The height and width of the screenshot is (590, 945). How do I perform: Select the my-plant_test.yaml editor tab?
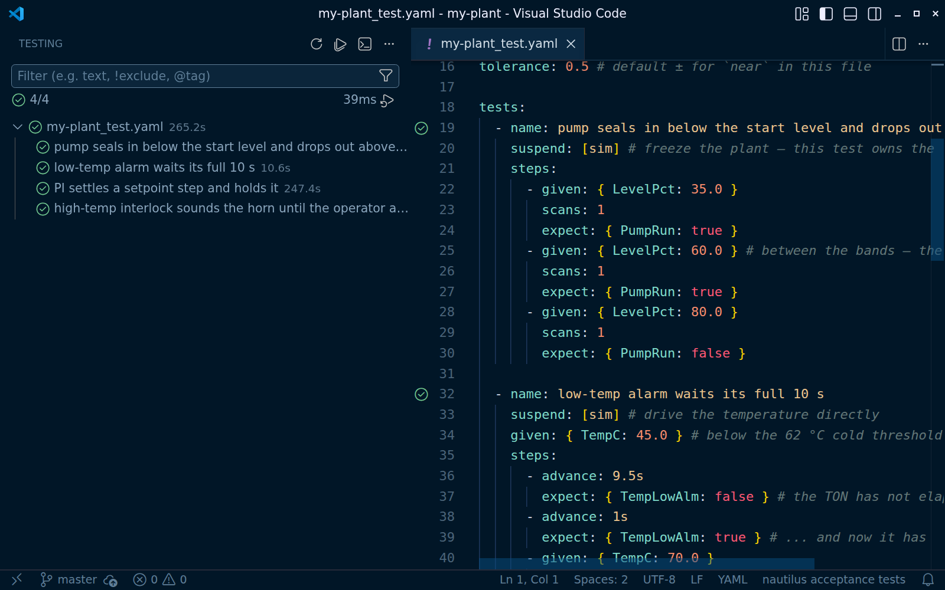pyautogui.click(x=498, y=44)
